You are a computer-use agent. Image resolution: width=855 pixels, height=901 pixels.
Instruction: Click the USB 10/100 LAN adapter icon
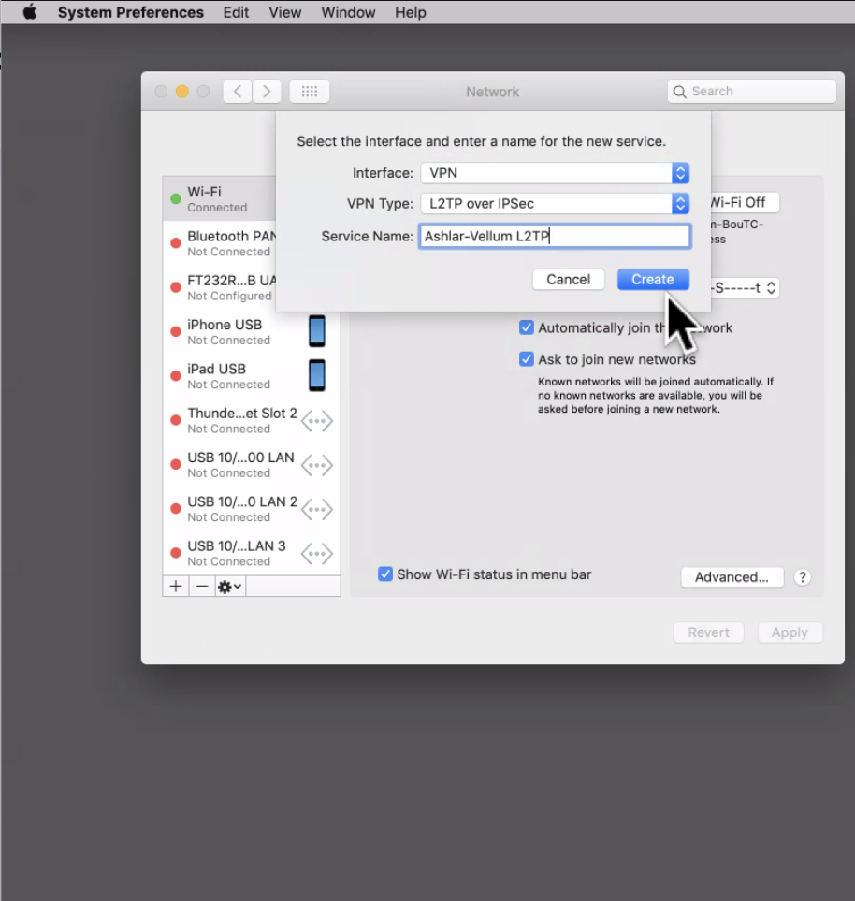(317, 465)
